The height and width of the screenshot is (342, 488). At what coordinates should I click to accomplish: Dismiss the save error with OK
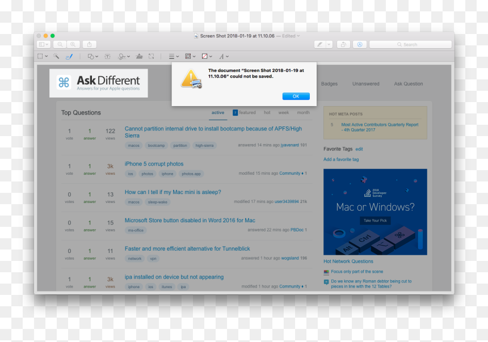[x=296, y=96]
